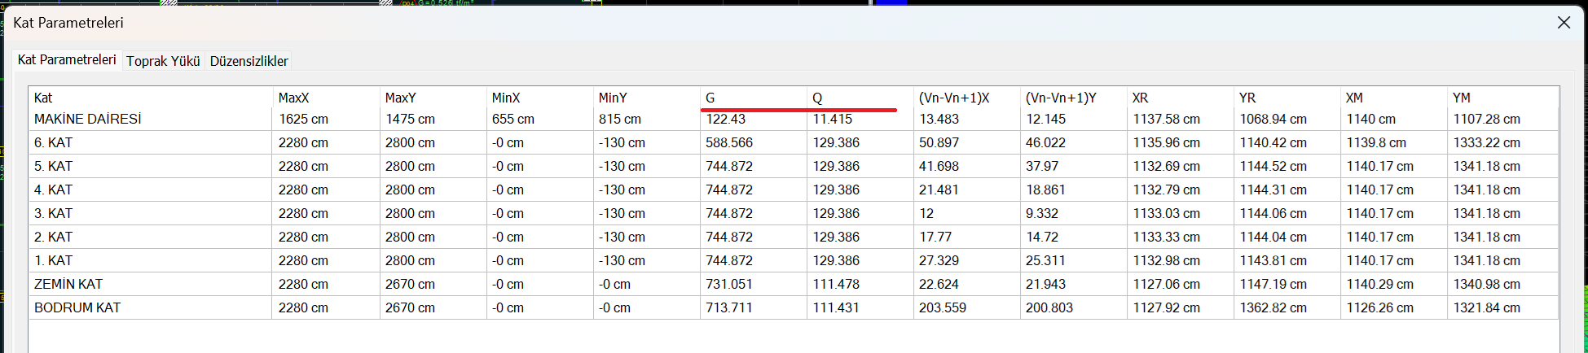Click Q value 11.415 for MAKİNE DAİRESİ
The height and width of the screenshot is (353, 1588).
tap(832, 120)
